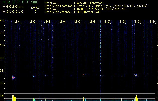The image size is (158, 101).
Task: Click the yellow power peak near 2302
Action: 34,99
